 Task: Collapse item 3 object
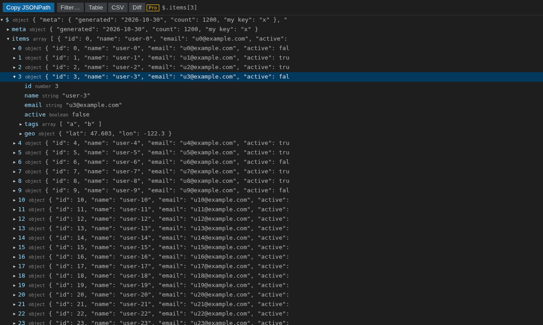[14, 77]
